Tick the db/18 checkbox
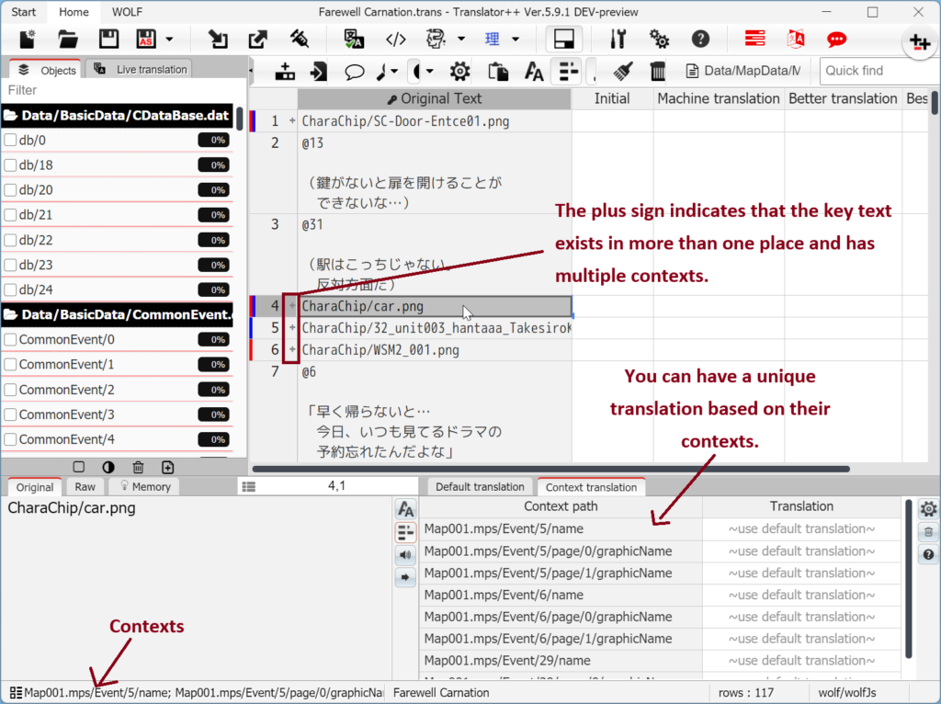Image resolution: width=941 pixels, height=704 pixels. [x=10, y=165]
